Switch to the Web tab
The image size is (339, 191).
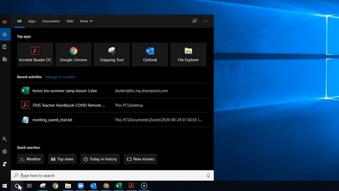tap(70, 21)
